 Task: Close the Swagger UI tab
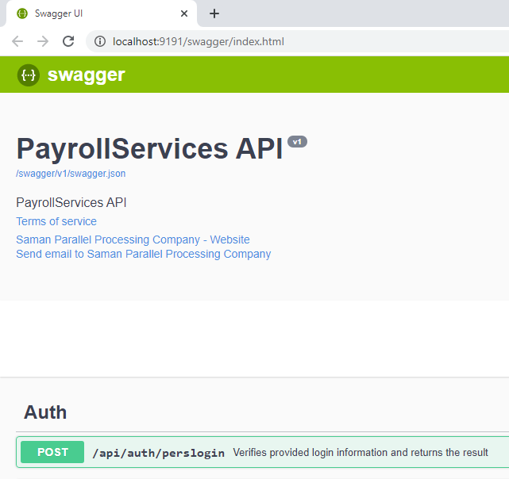(x=184, y=13)
